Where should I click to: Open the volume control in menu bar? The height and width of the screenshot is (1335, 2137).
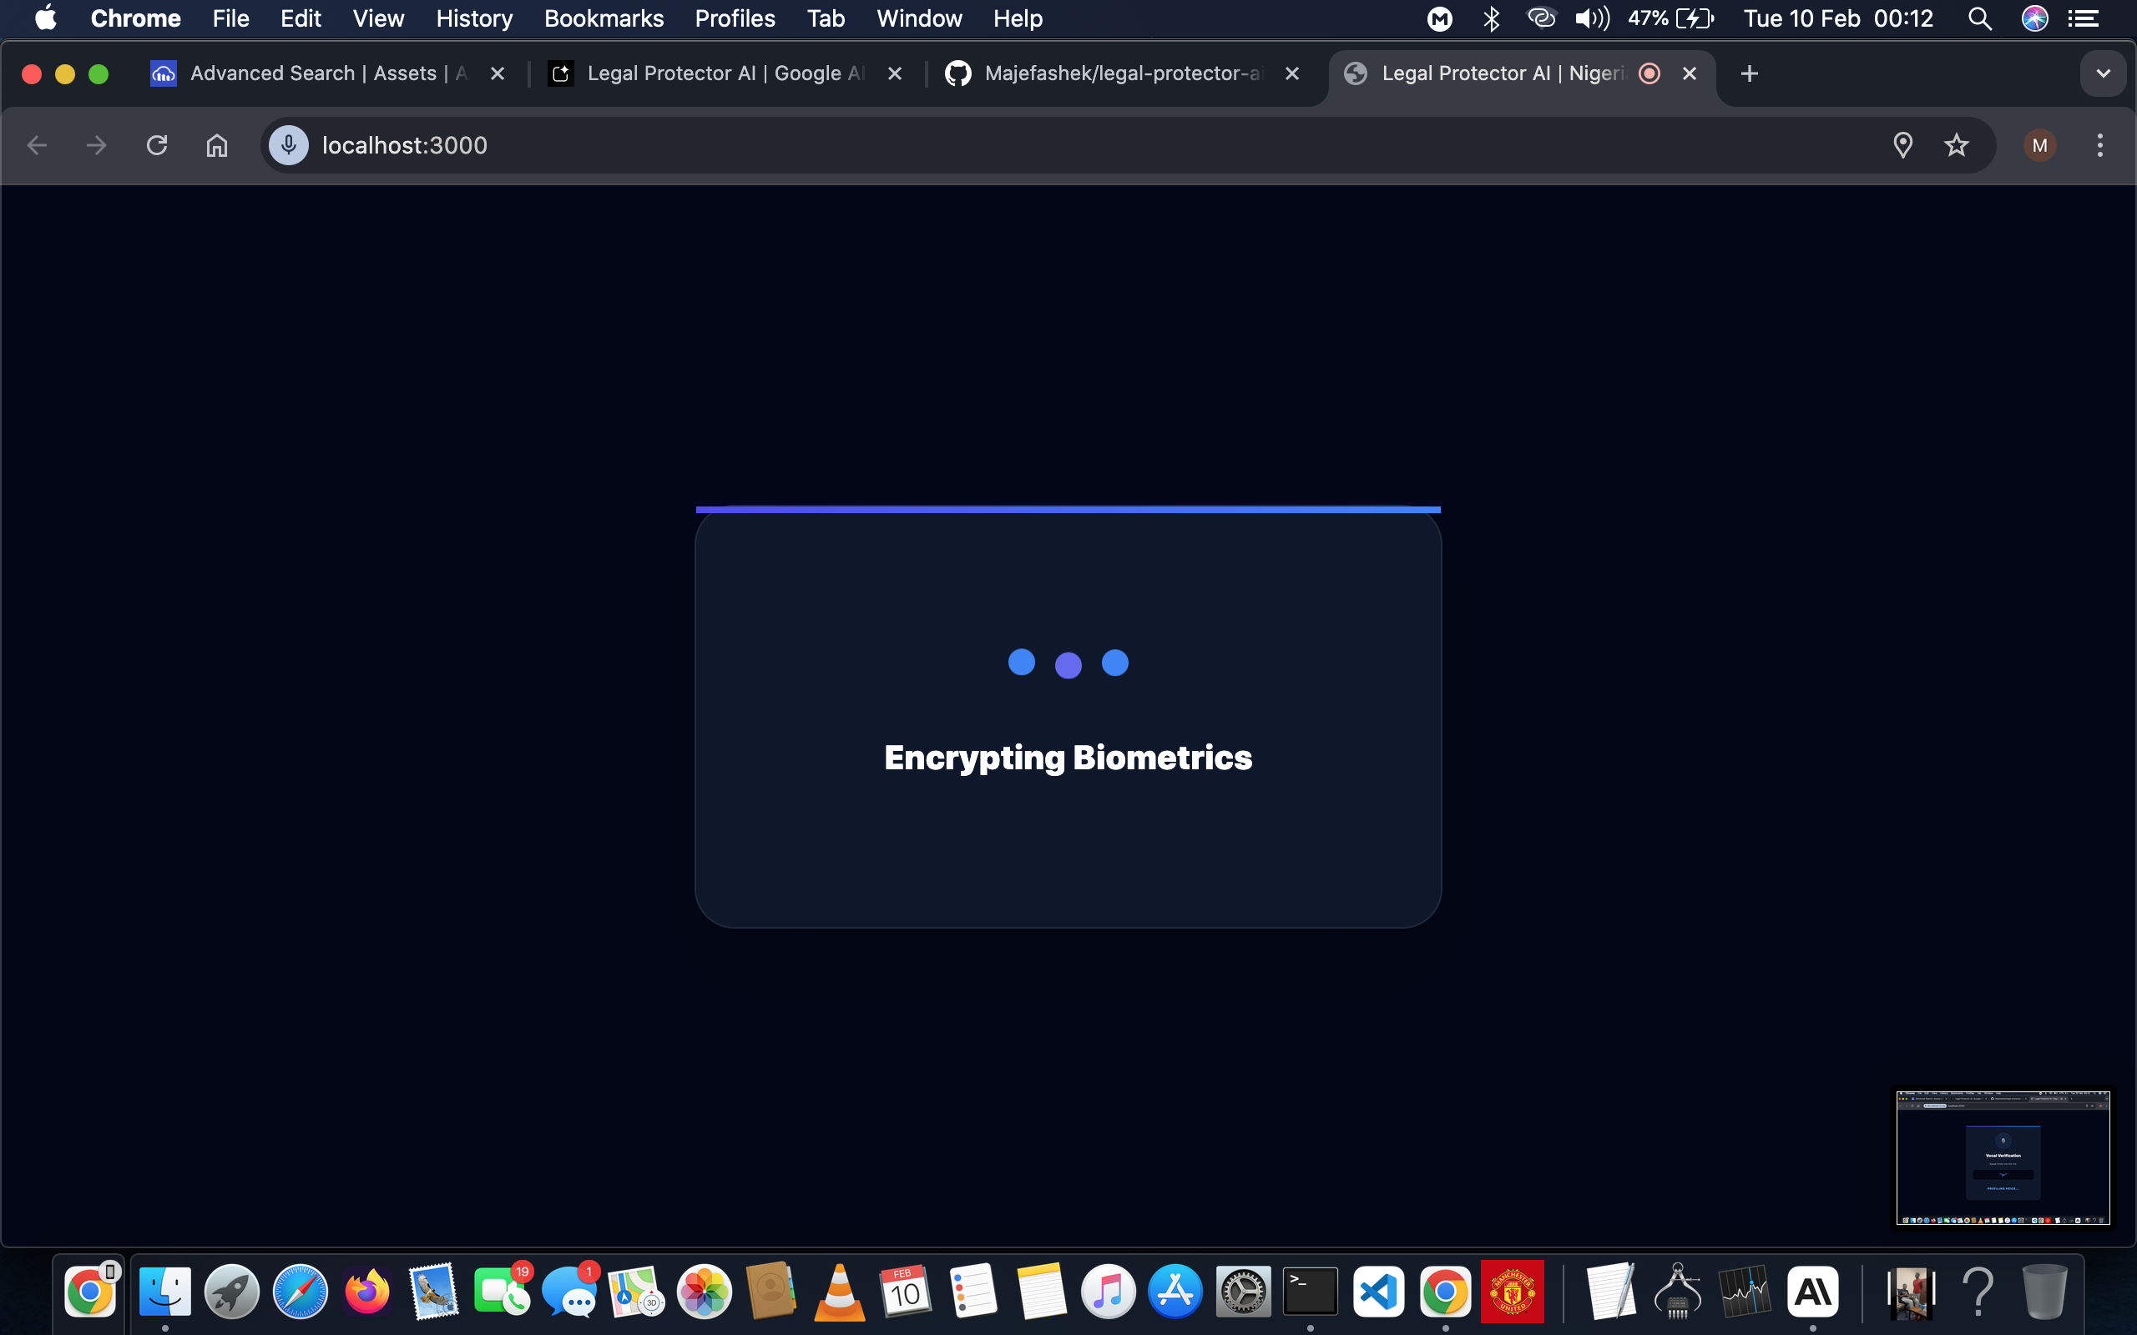click(1591, 18)
